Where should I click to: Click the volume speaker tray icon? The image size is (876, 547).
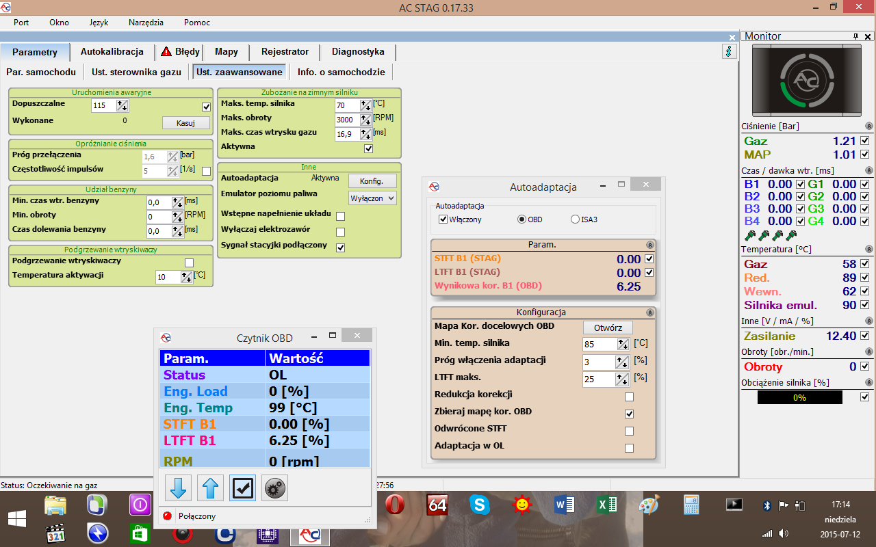pyautogui.click(x=784, y=533)
